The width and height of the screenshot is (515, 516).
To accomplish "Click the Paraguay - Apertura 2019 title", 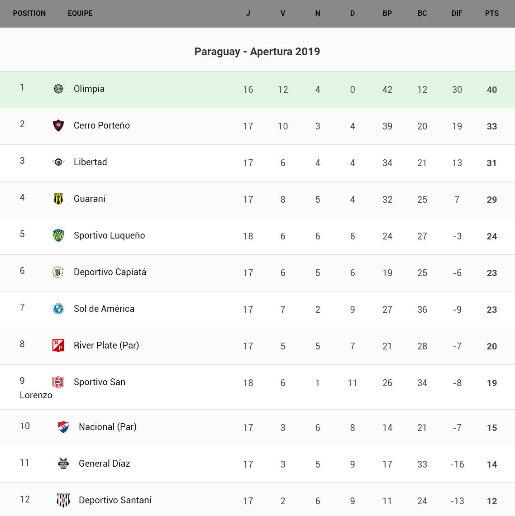I will 257,52.
